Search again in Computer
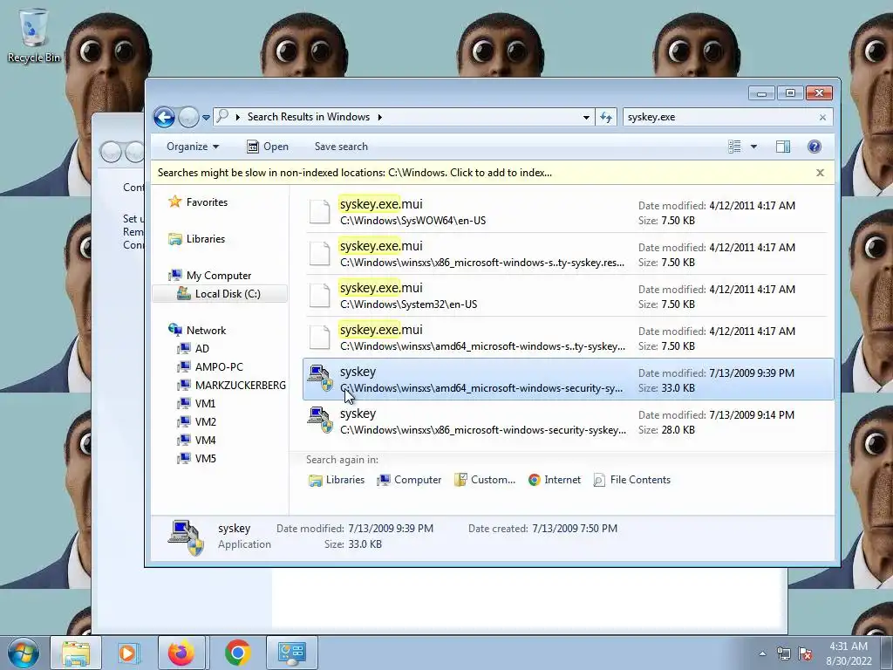This screenshot has width=893, height=670. (x=409, y=480)
